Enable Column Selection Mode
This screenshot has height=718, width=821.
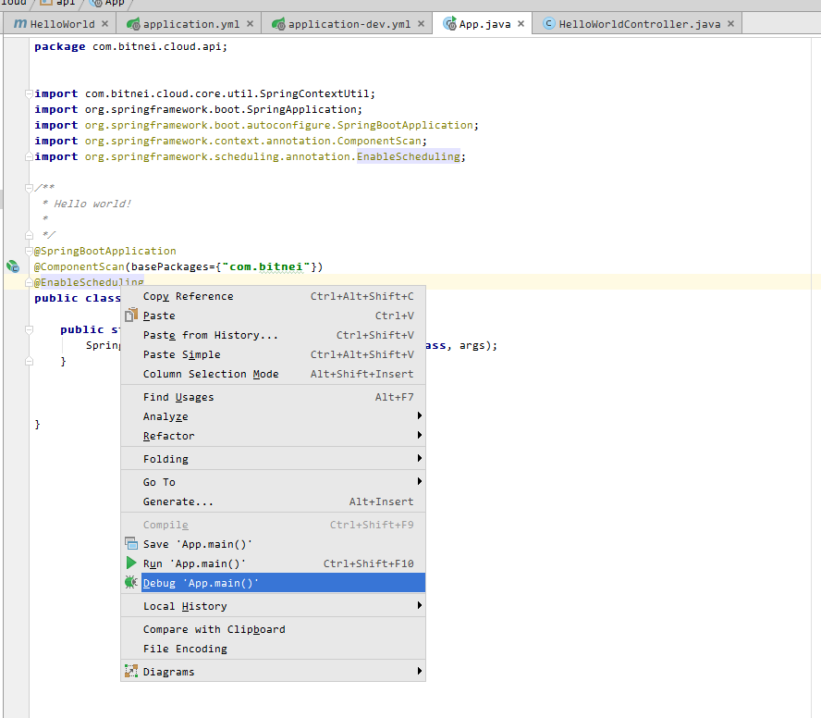[x=273, y=374]
